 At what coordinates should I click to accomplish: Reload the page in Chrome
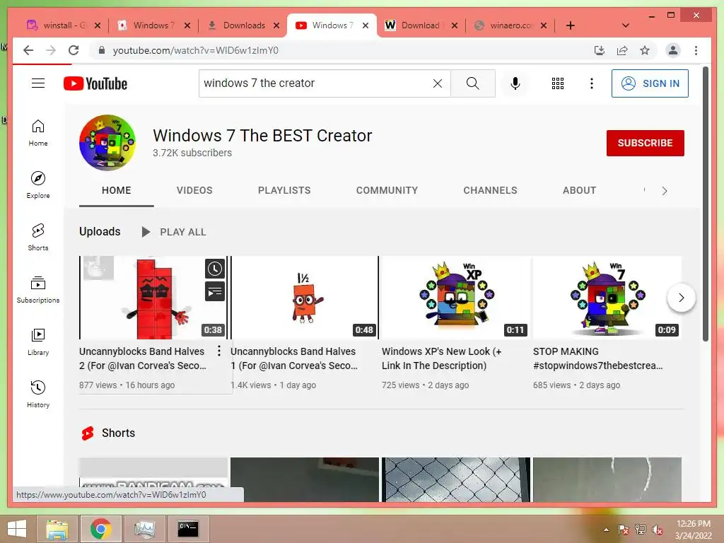pos(74,50)
